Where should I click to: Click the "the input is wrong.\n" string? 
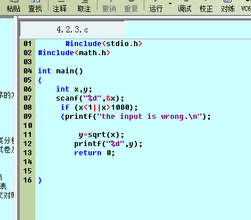(149, 117)
